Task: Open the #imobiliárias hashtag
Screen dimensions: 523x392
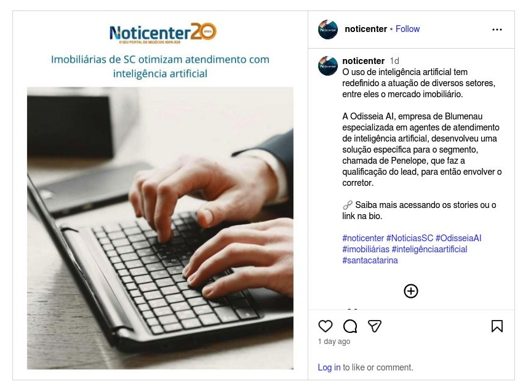Action: tap(365, 249)
